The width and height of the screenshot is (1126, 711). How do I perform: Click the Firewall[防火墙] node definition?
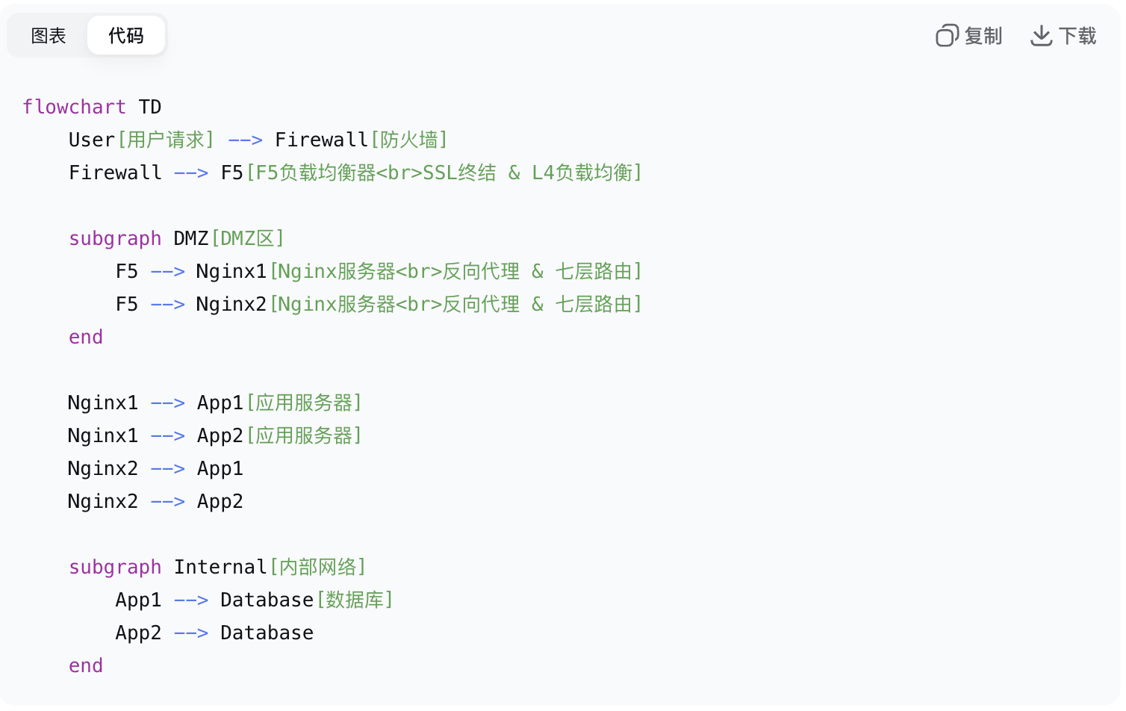[361, 140]
